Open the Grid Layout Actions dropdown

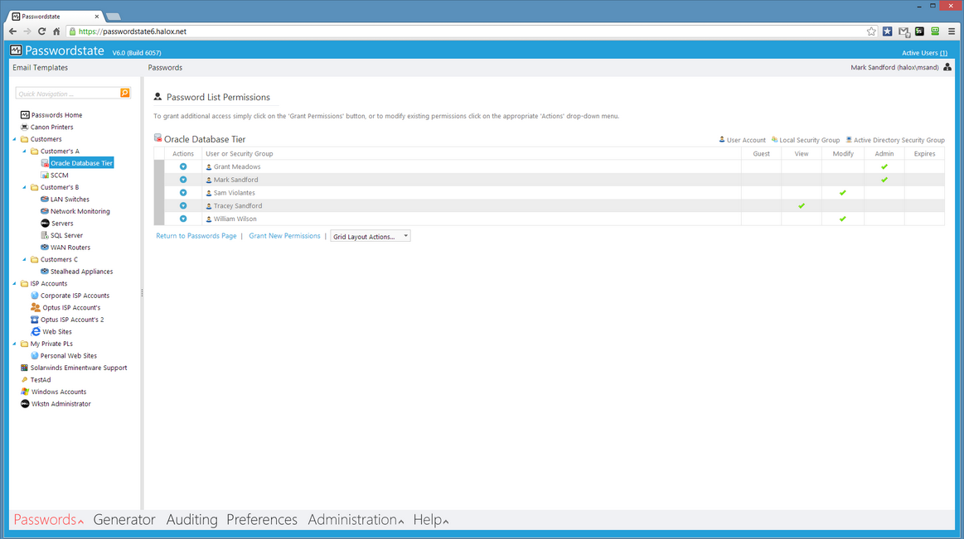pos(371,236)
